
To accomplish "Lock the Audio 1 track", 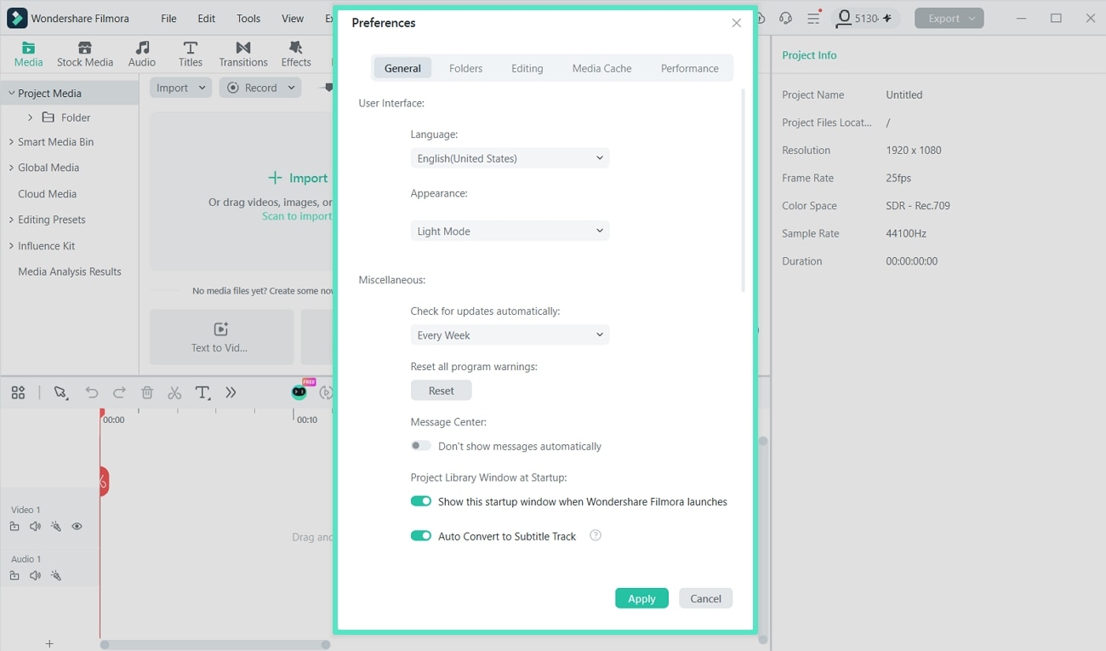I will pyautogui.click(x=14, y=576).
